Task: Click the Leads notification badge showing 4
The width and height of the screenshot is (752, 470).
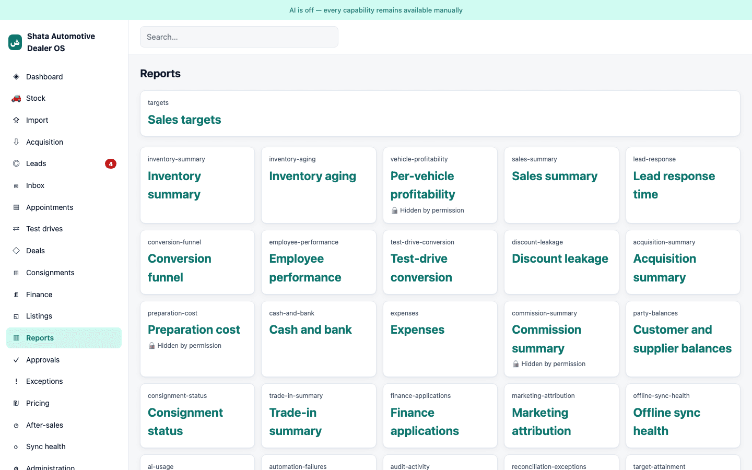Action: point(111,164)
